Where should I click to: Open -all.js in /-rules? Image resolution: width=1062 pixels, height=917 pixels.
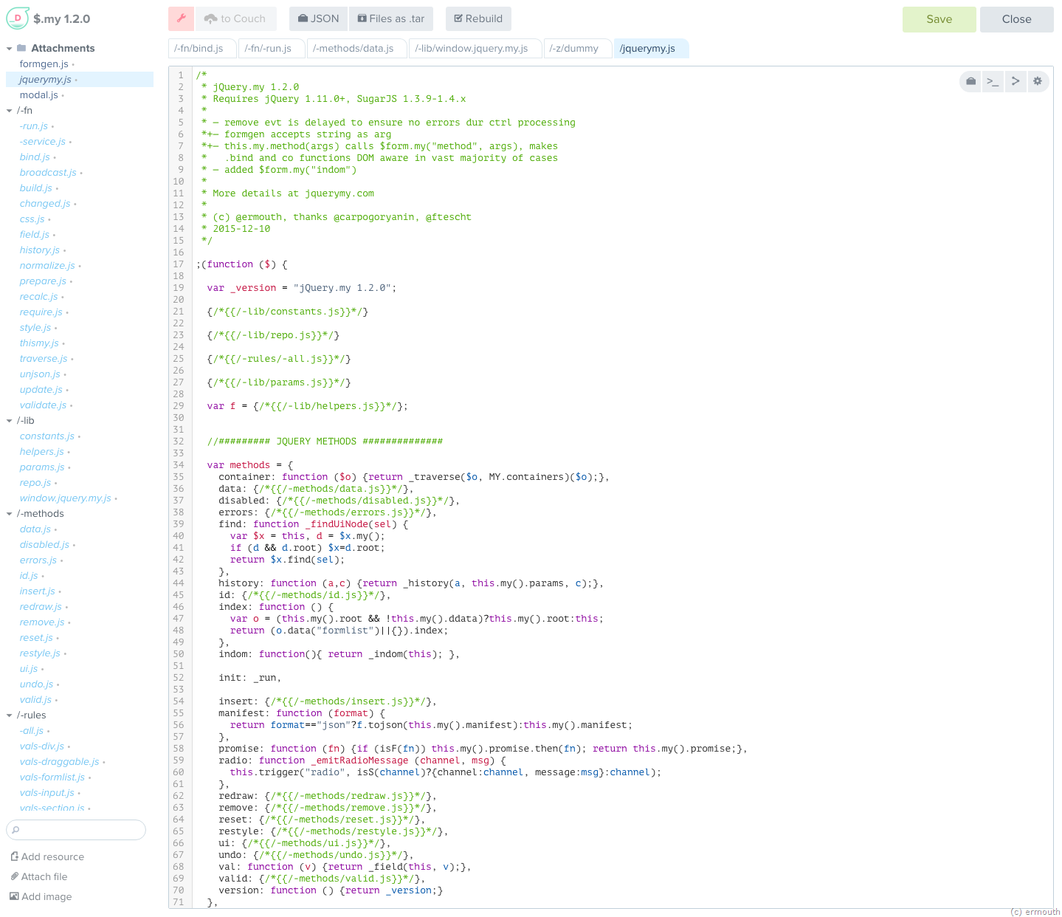32,731
